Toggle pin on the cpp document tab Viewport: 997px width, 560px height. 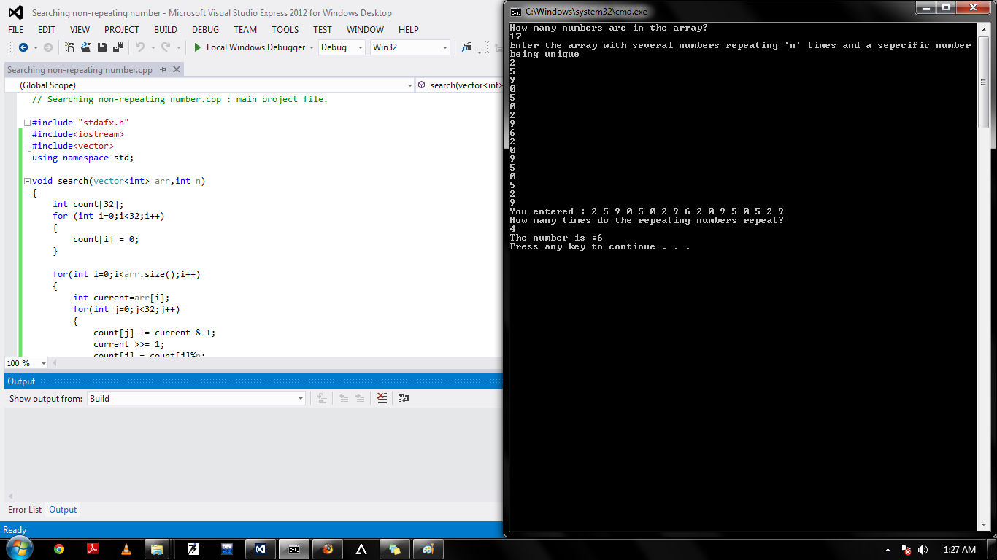click(163, 69)
